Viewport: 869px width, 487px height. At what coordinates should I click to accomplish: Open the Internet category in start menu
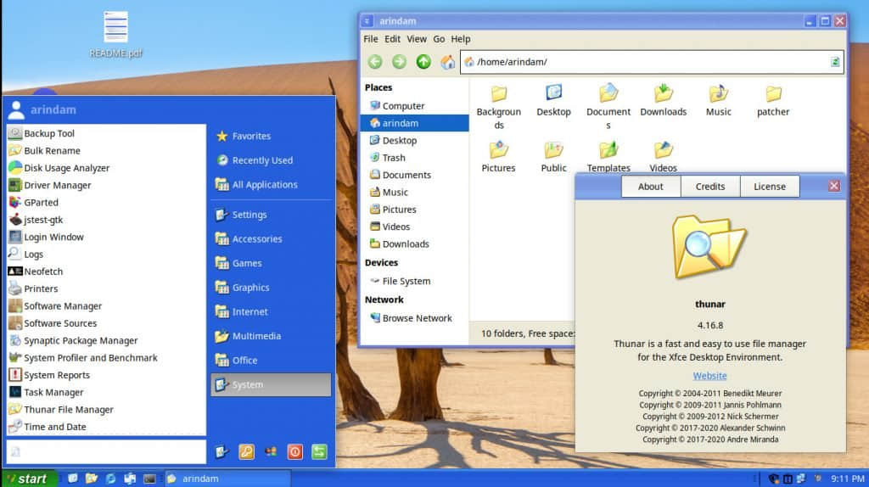pos(271,311)
